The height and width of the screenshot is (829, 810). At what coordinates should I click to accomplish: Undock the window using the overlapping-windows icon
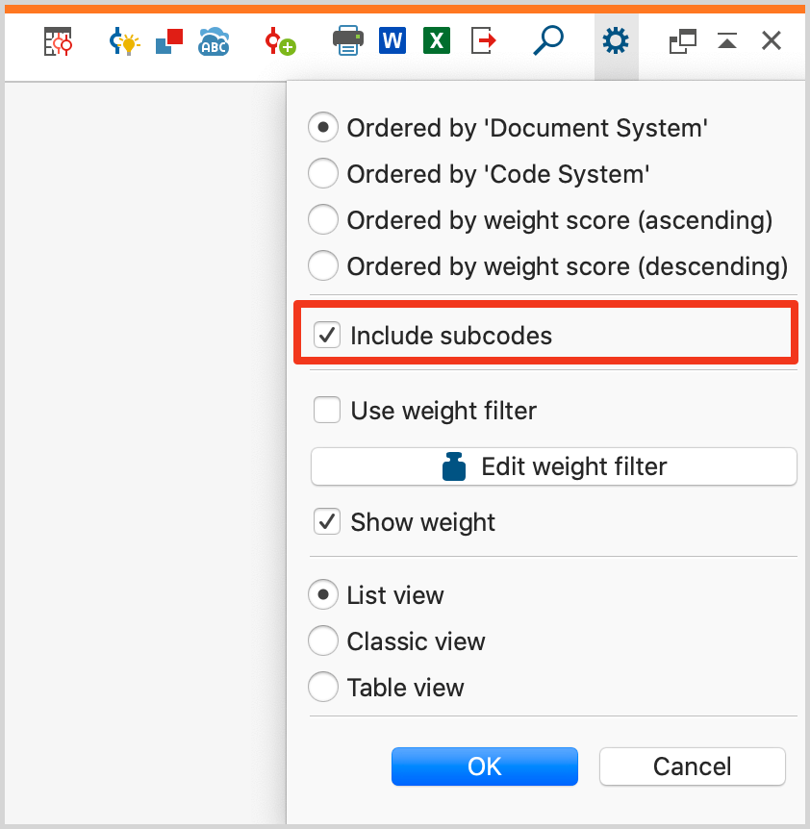pos(683,41)
